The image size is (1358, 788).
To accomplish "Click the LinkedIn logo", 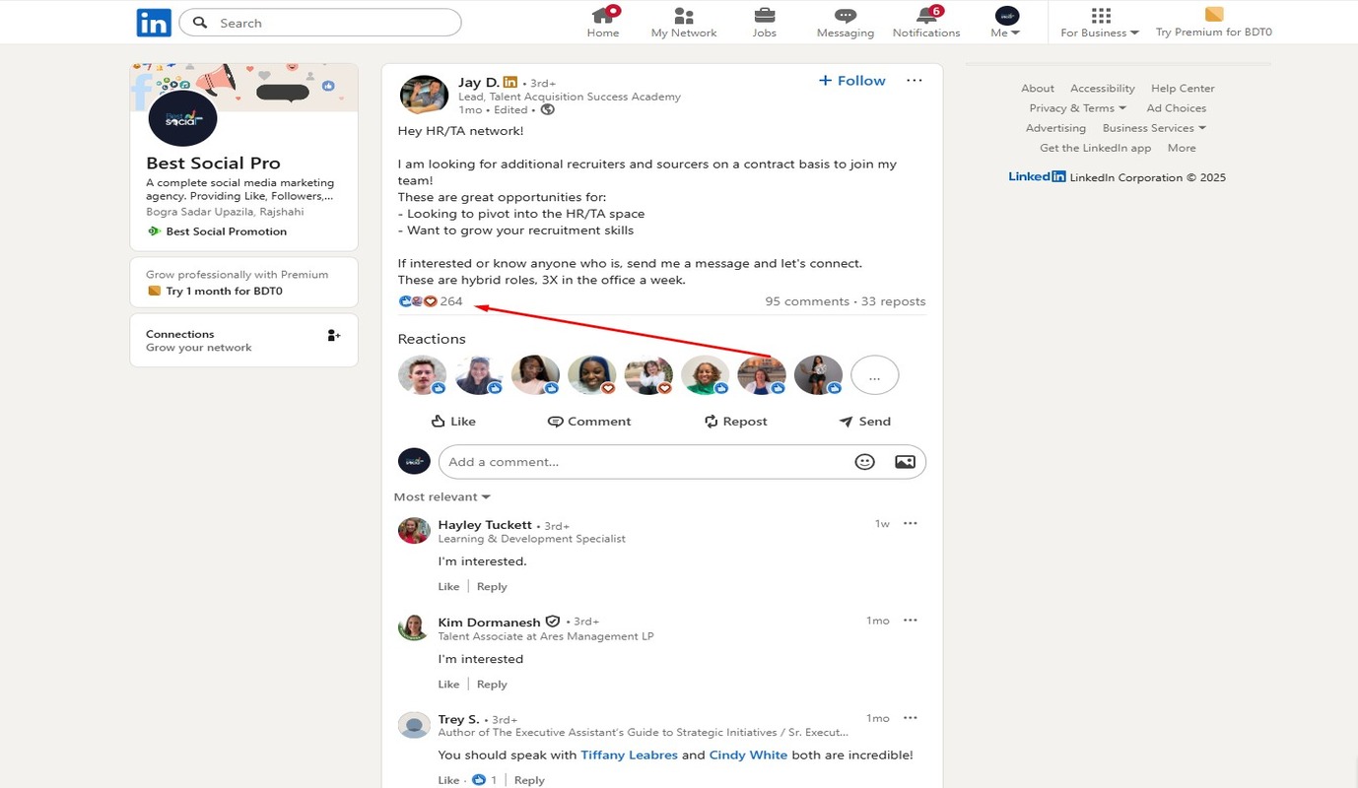I will 154,23.
